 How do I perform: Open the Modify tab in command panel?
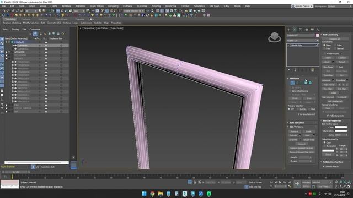pyautogui.click(x=295, y=30)
